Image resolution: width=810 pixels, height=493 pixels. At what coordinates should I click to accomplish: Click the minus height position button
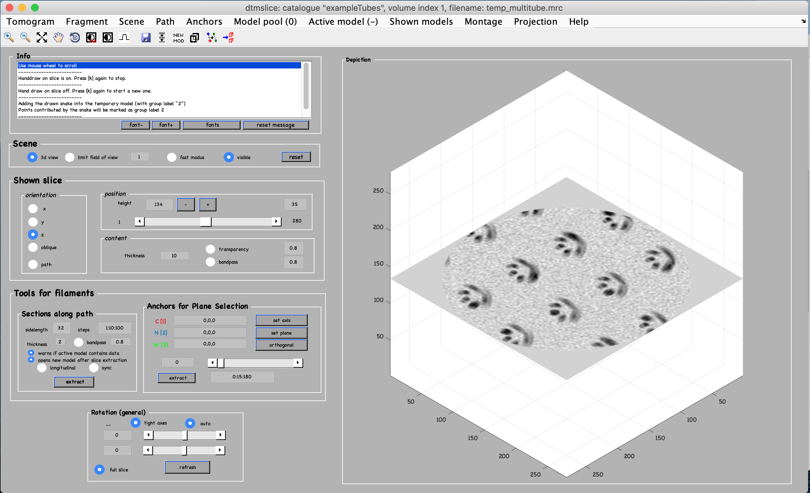(x=186, y=204)
